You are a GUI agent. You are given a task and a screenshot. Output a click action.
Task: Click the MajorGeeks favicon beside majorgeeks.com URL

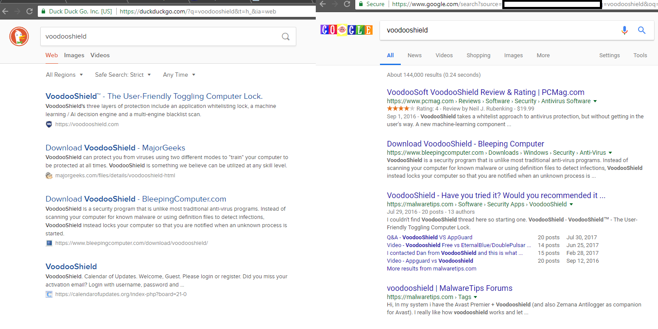point(49,176)
